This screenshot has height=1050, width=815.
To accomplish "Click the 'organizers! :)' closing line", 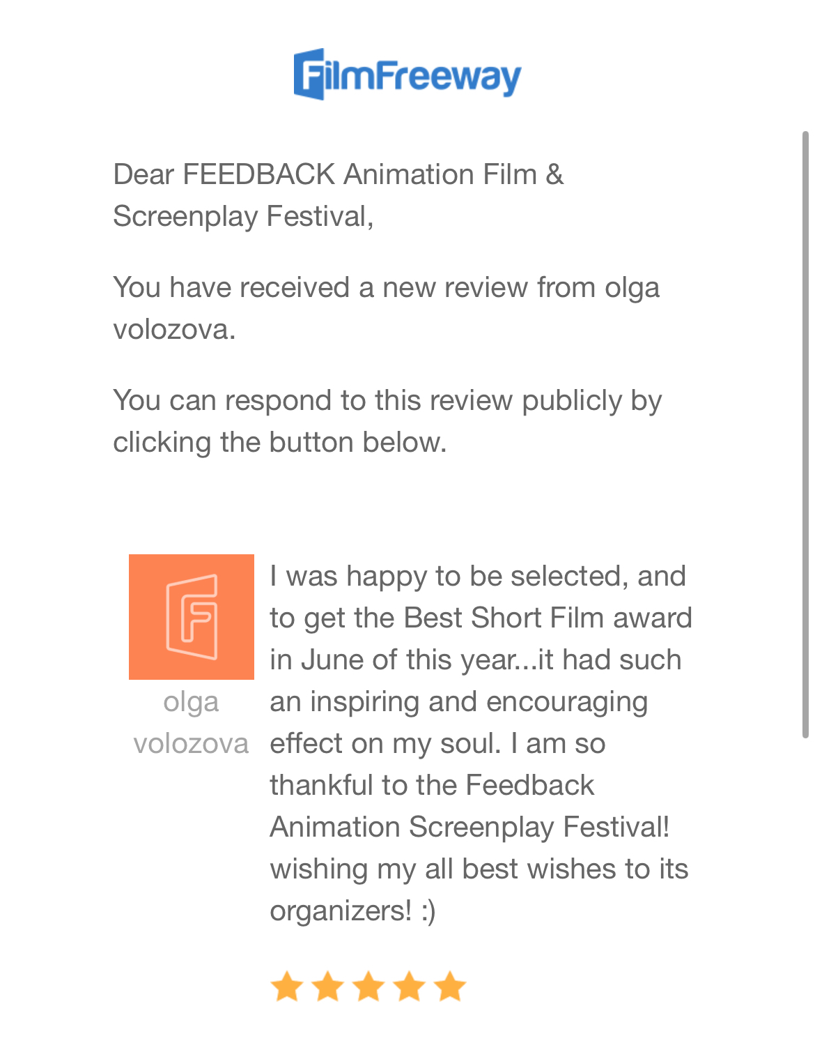I will tap(352, 911).
